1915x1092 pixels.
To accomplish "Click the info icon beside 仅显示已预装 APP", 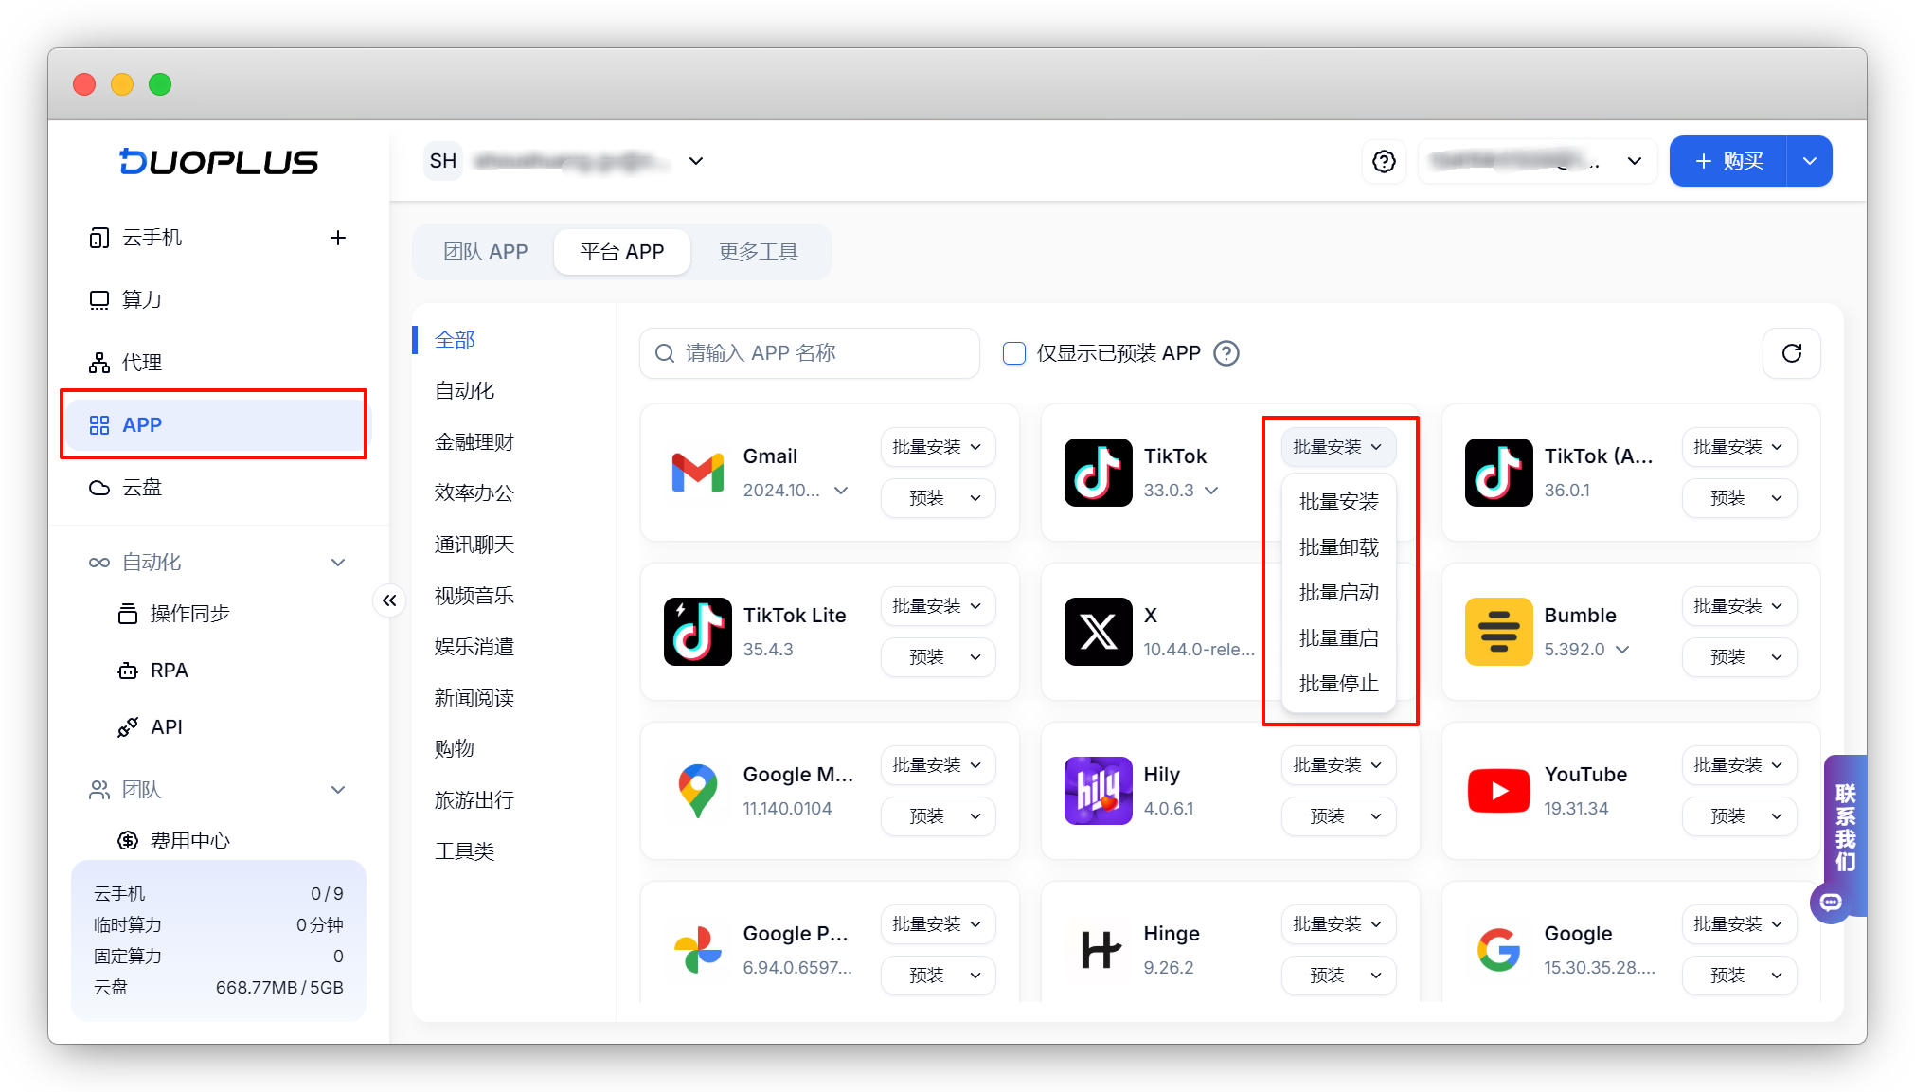I will [1226, 353].
